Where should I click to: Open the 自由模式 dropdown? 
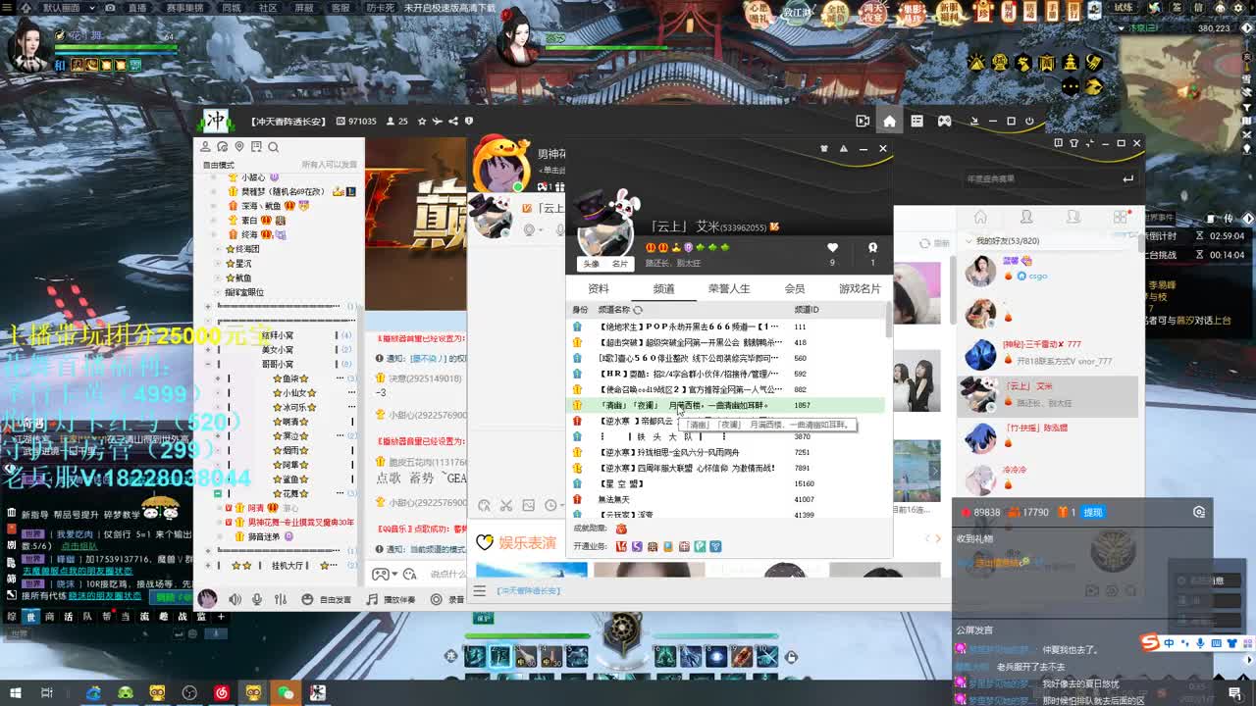[218, 165]
